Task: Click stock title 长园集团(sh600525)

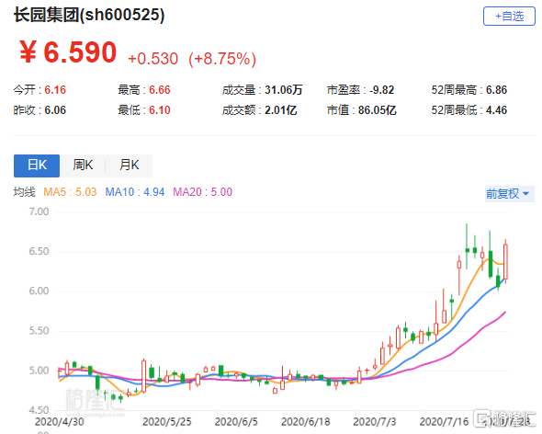Action: (x=89, y=15)
